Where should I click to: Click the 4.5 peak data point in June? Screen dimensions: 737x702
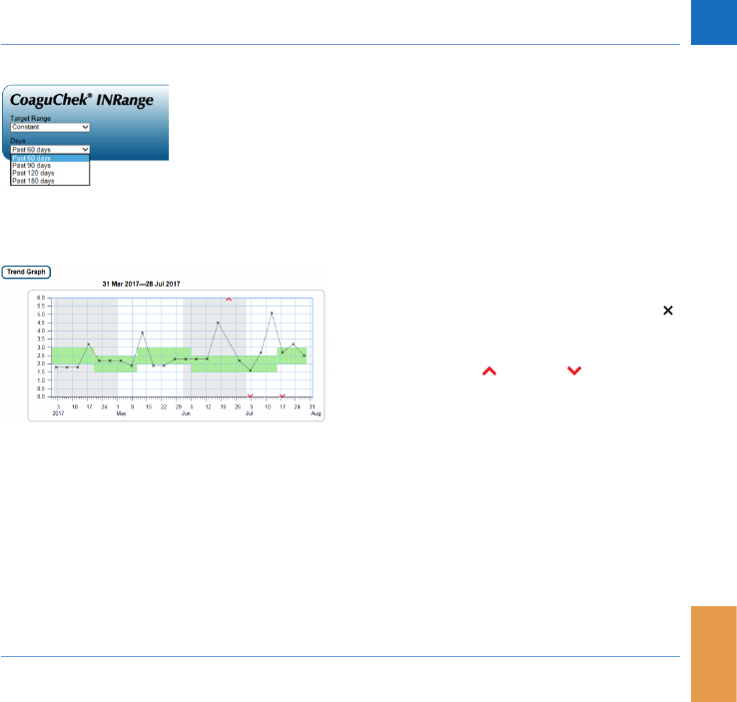pyautogui.click(x=218, y=323)
